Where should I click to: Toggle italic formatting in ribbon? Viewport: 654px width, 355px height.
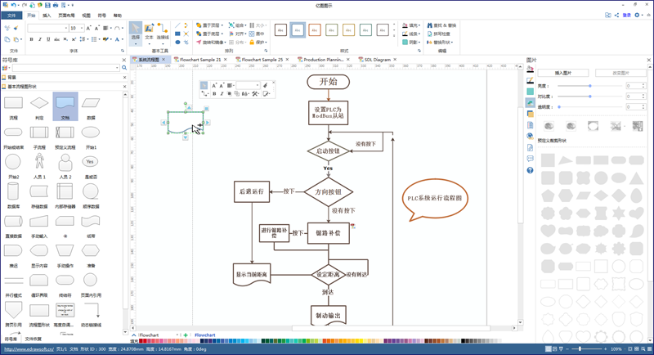point(39,39)
